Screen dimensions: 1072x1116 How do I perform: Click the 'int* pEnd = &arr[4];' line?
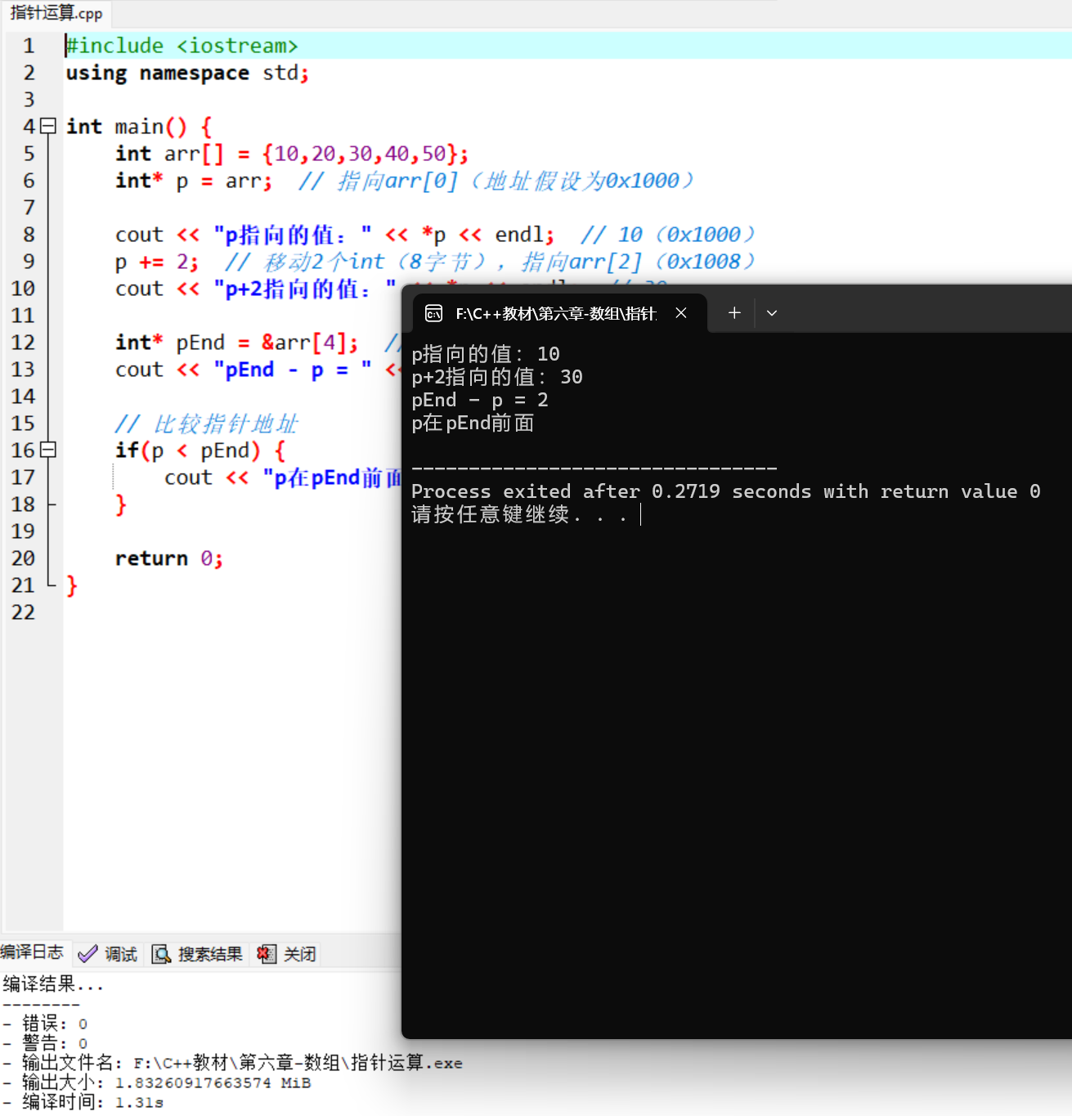pos(236,343)
